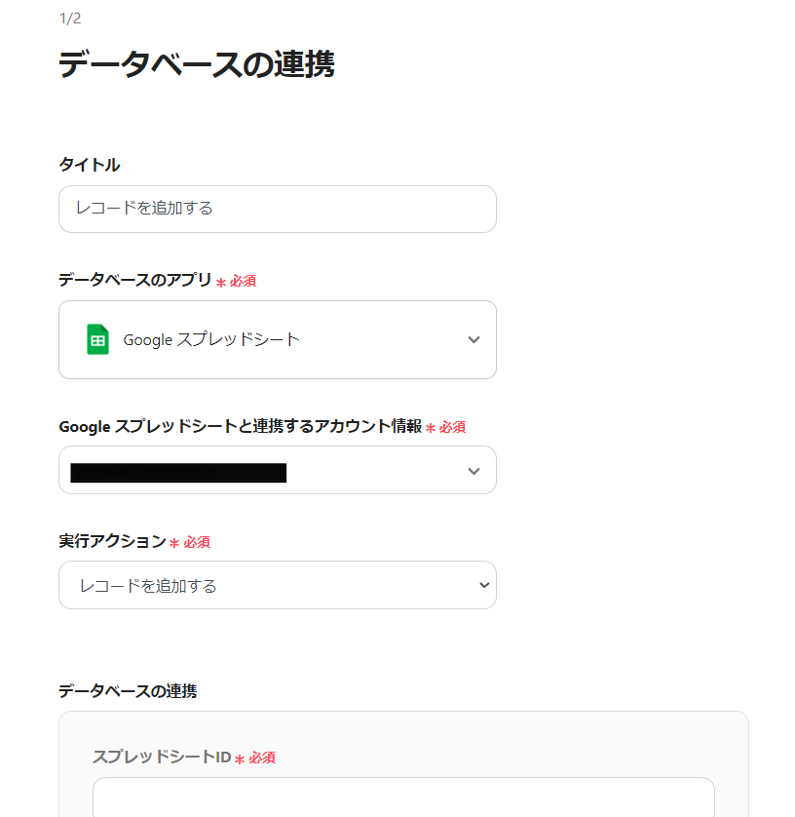Click the 実行アクション field label
The height and width of the screenshot is (817, 795).
112,541
